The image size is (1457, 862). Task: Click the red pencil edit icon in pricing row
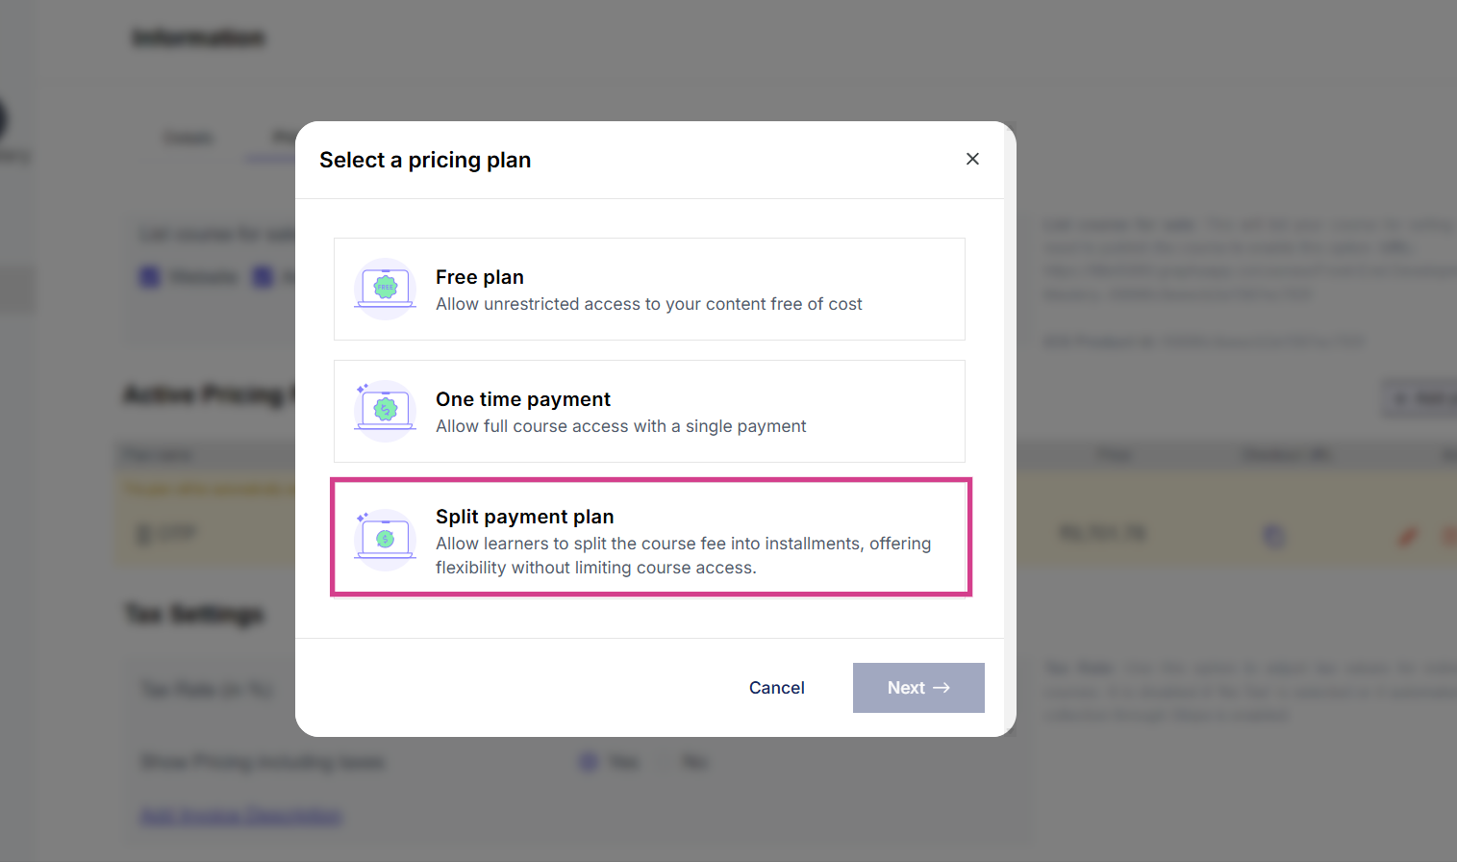click(x=1407, y=536)
